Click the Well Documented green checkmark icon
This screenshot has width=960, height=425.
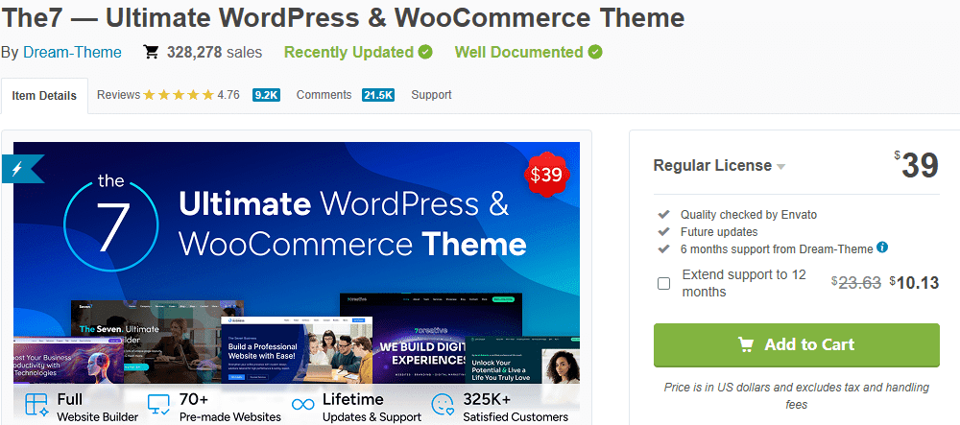point(595,52)
